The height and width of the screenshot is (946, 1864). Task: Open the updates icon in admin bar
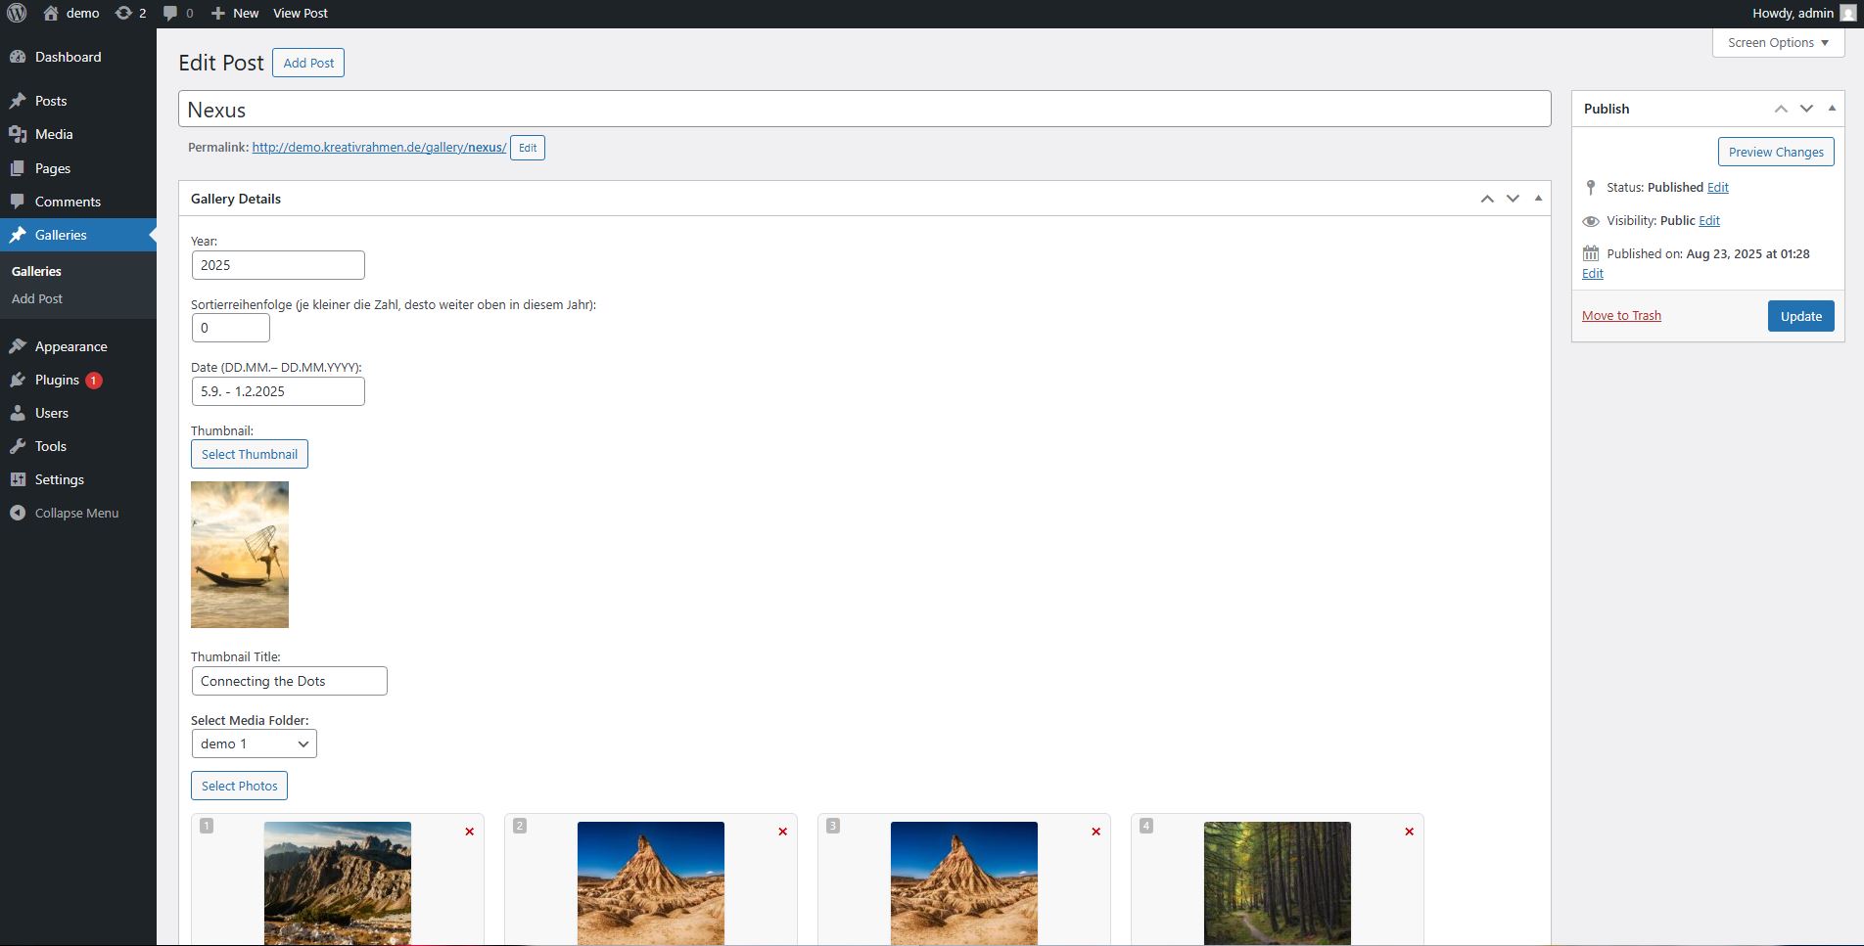[x=123, y=14]
